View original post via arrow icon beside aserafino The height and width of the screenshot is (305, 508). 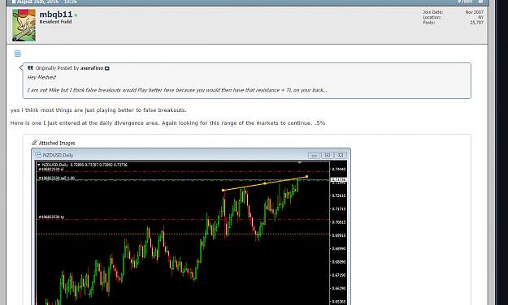tap(107, 68)
